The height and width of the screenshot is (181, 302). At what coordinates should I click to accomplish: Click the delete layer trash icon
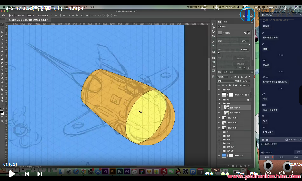249,166
